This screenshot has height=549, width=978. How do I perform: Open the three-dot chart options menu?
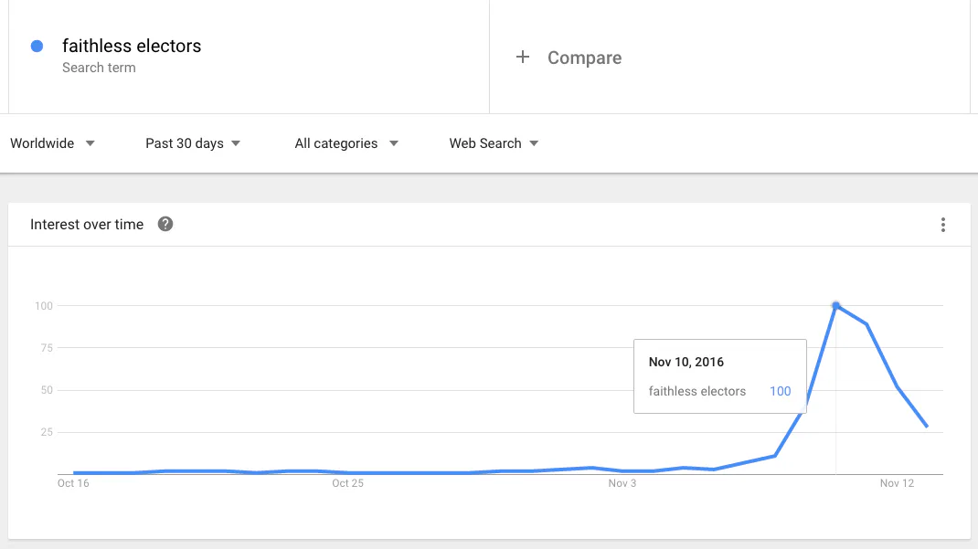(943, 225)
